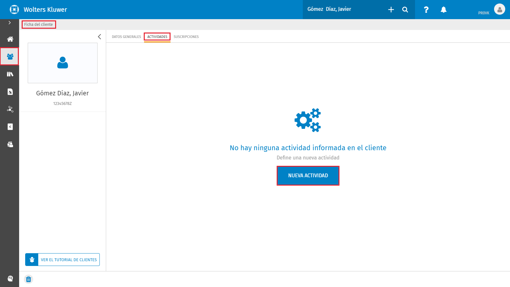This screenshot has width=510, height=287.
Task: Click the assistant icon at sidebar bottom
Action: pyautogui.click(x=10, y=278)
